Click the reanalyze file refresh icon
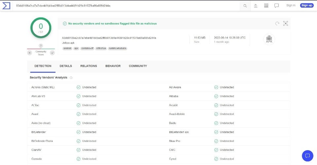Image resolution: width=317 pixels, height=165 pixels. click(277, 23)
